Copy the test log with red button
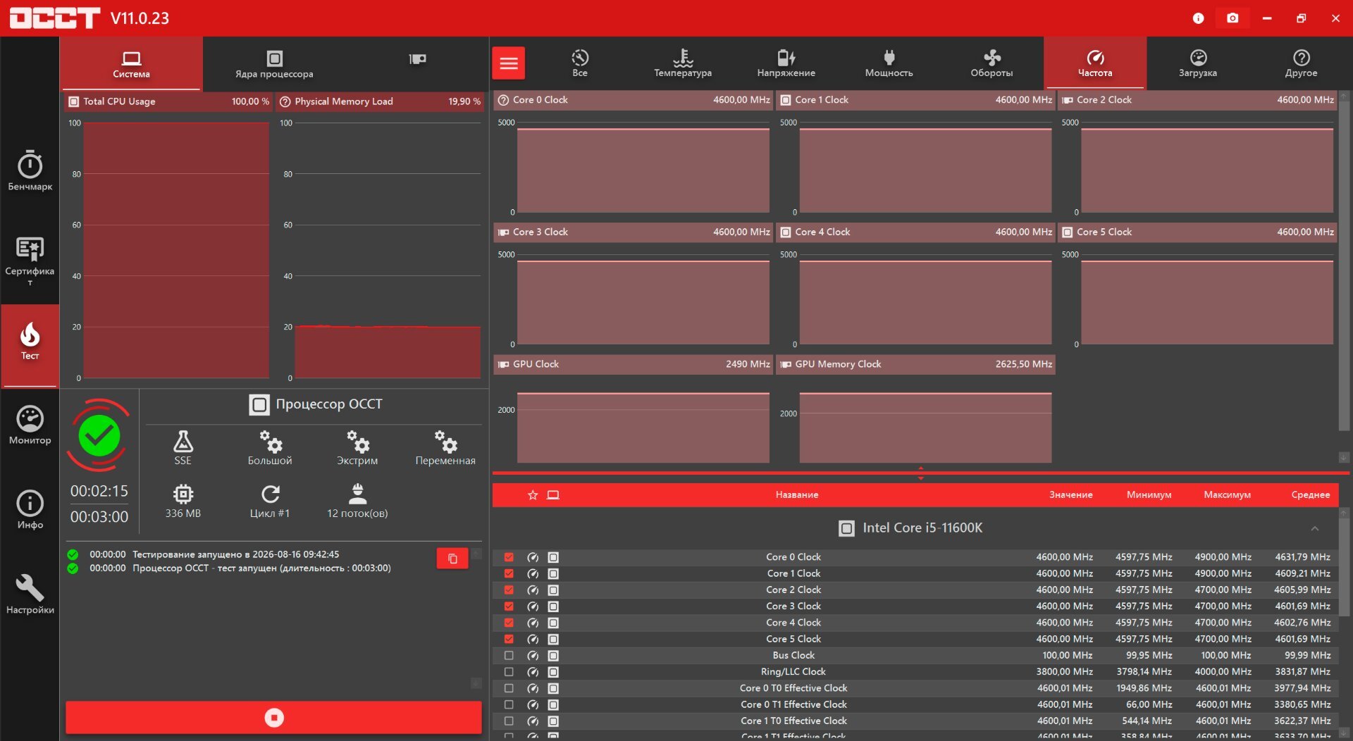The image size is (1353, 741). click(452, 559)
